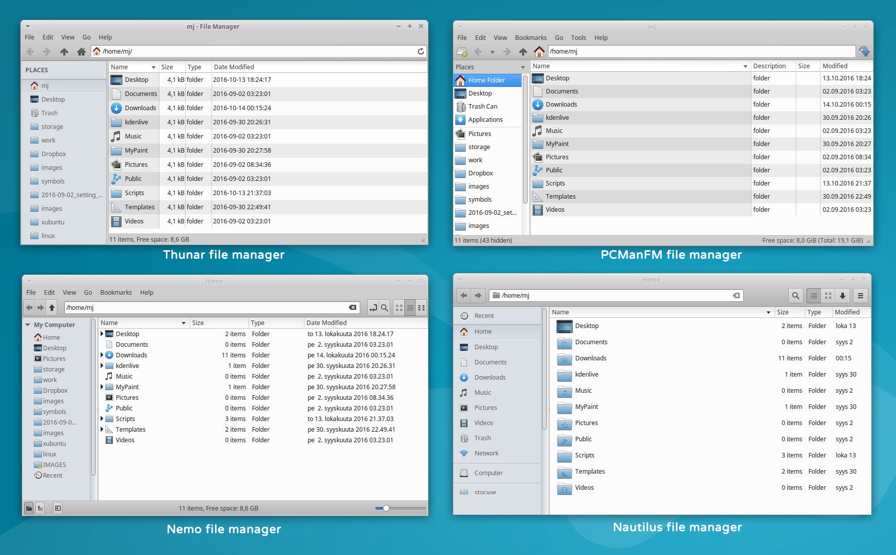Viewport: 896px width, 555px height.
Task: Select Recent in Nautilus sidebar
Action: (484, 315)
